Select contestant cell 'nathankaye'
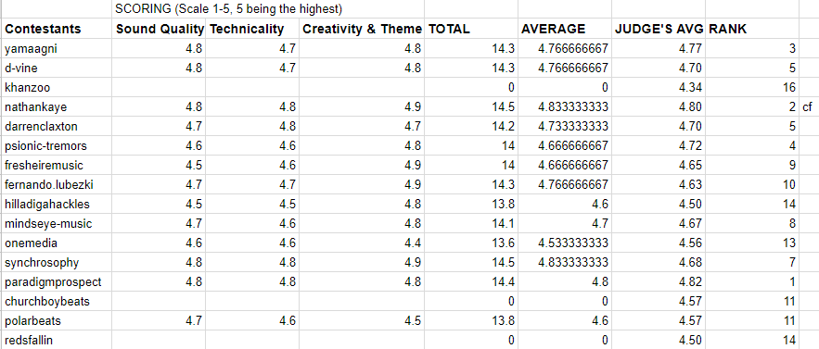 57,107
